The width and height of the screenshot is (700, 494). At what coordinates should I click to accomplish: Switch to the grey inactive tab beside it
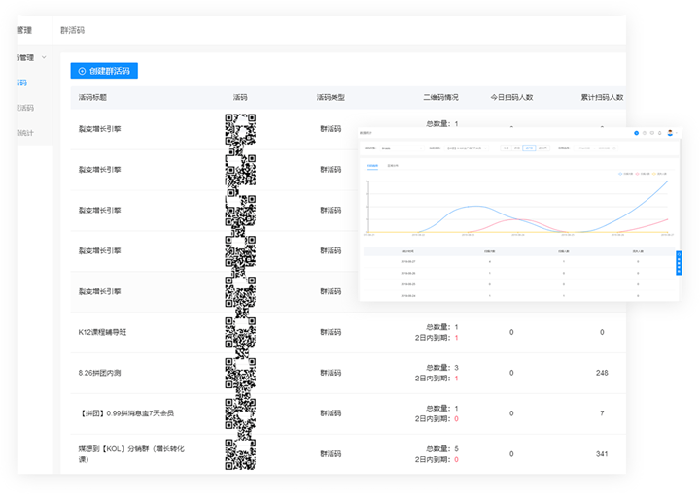click(x=393, y=166)
